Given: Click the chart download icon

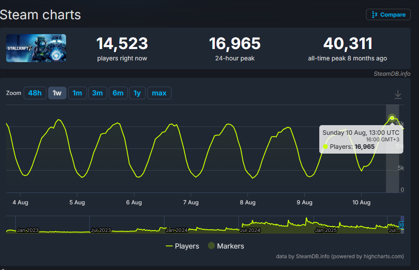Looking at the screenshot, I should click(398, 95).
